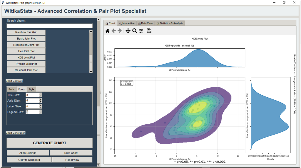Activate the Pan axes tool

[x=128, y=31]
